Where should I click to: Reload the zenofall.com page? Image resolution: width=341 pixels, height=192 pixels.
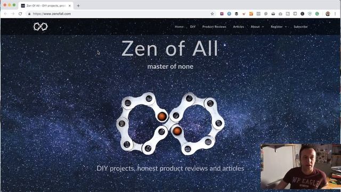point(20,14)
